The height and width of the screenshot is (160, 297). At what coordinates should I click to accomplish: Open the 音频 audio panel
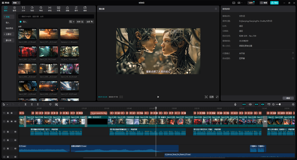point(14,9)
